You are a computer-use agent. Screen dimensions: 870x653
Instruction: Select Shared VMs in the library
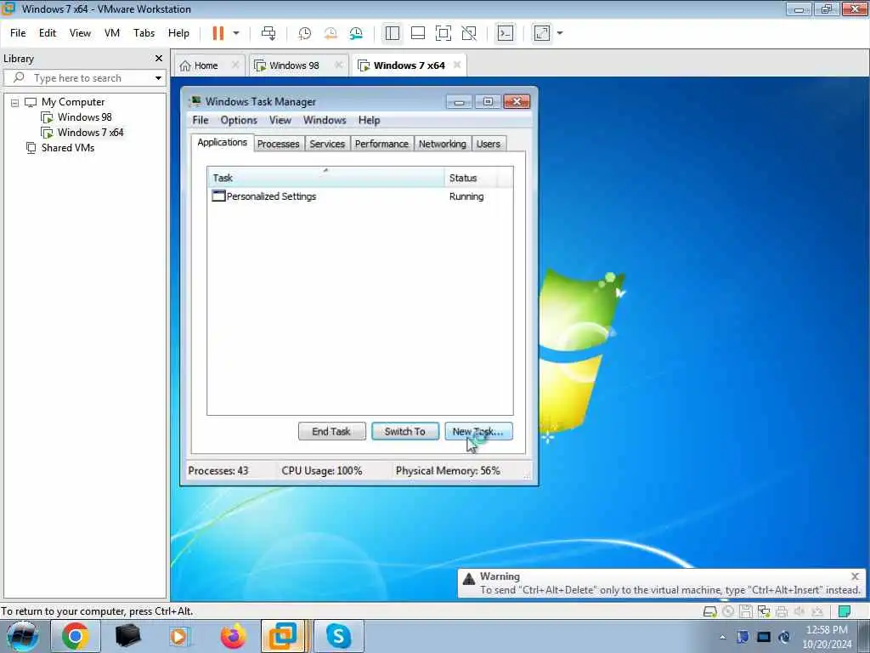click(x=68, y=148)
